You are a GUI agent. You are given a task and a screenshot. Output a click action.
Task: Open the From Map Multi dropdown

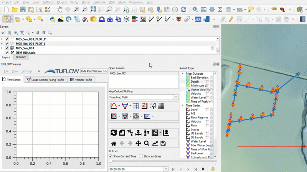(176, 97)
